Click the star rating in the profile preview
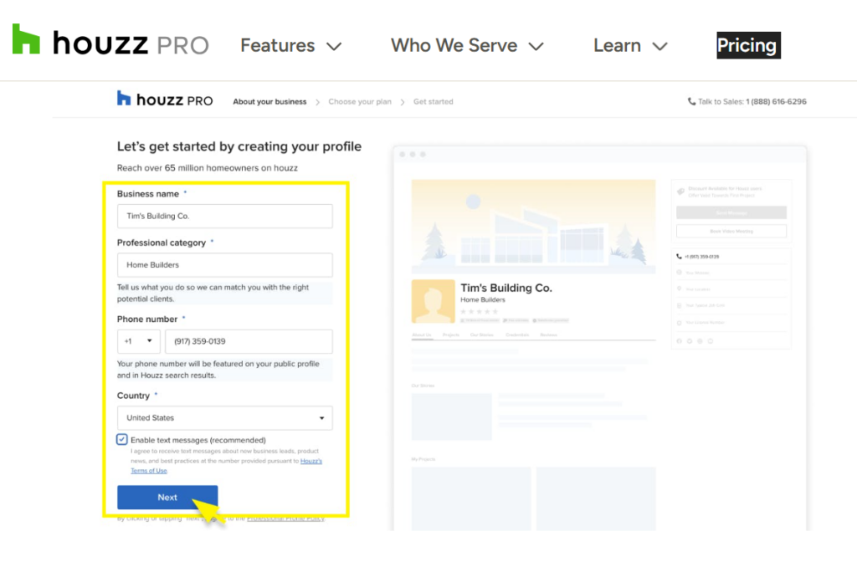Viewport: 857px width, 572px height. [479, 311]
